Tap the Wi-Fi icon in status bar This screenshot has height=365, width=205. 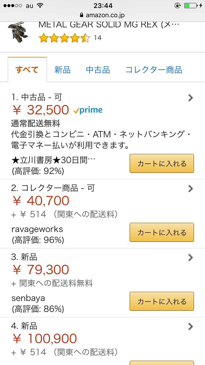pyautogui.click(x=40, y=5)
